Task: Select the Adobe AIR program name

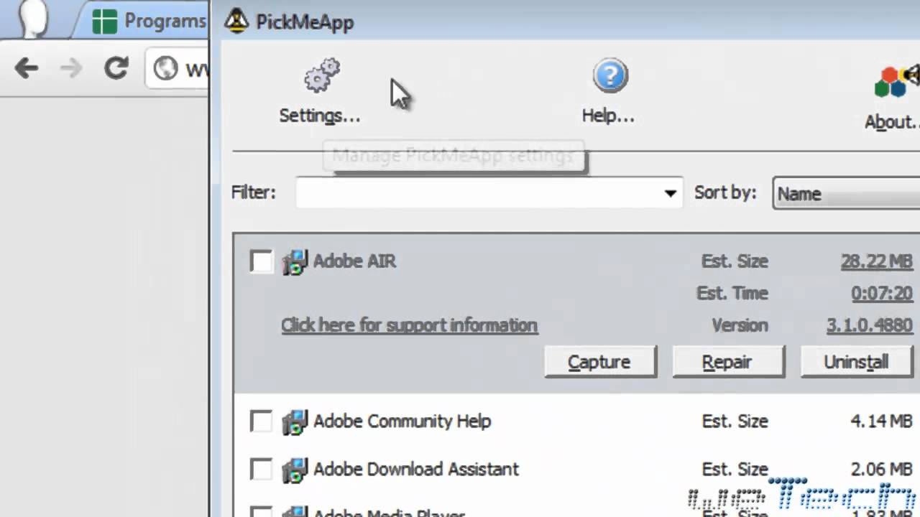Action: (354, 261)
